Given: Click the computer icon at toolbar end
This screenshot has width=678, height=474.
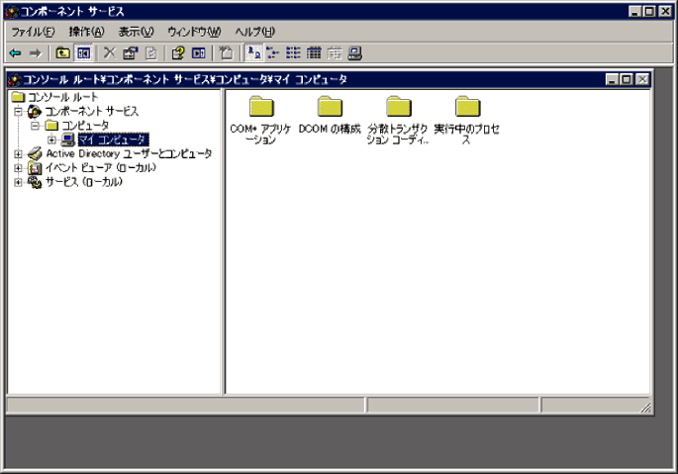Looking at the screenshot, I should pos(354,53).
